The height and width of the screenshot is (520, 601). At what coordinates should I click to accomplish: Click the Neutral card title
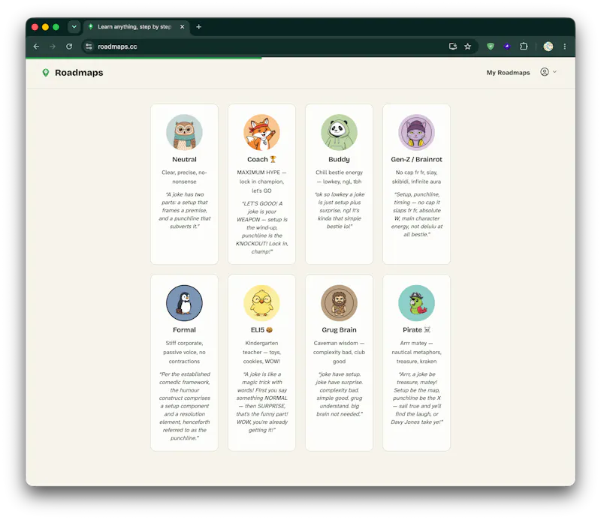(x=184, y=159)
